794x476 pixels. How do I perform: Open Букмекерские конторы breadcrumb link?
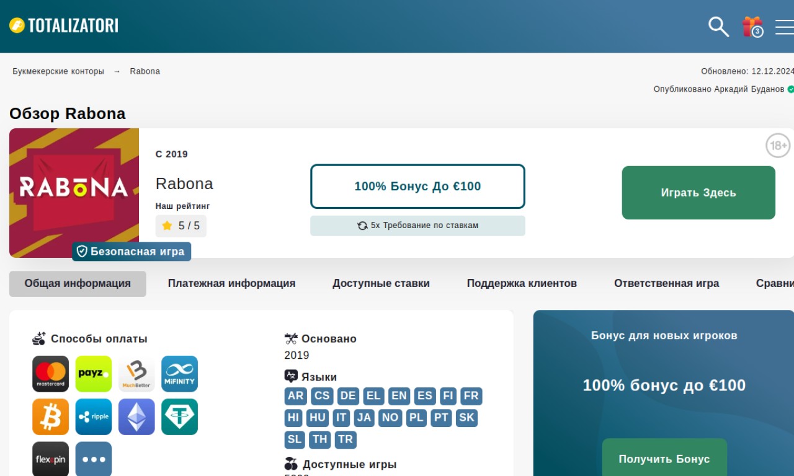[x=58, y=71]
